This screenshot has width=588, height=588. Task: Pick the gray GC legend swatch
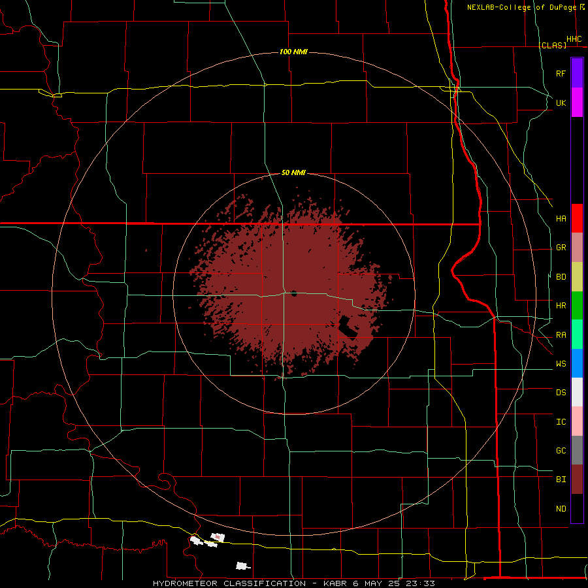point(577,450)
